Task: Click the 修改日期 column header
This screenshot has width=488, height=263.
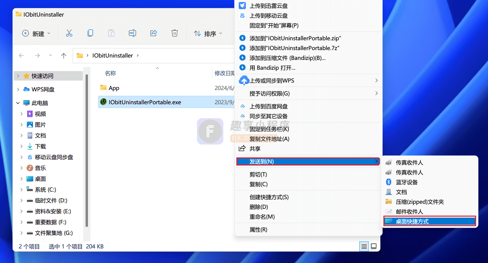Action: click(x=225, y=73)
